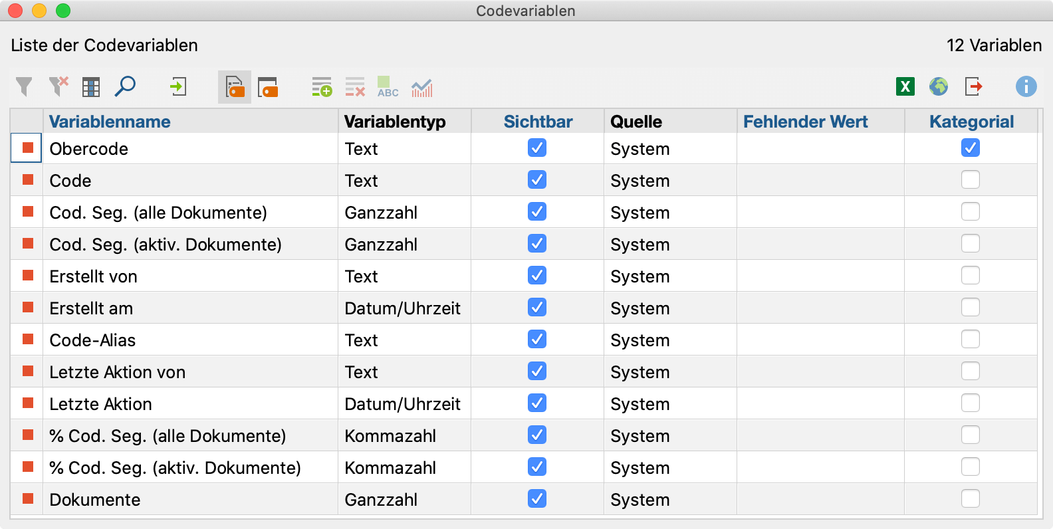The image size is (1053, 529).
Task: Toggle Sichtbar for Letzte Aktion von
Action: click(x=537, y=371)
